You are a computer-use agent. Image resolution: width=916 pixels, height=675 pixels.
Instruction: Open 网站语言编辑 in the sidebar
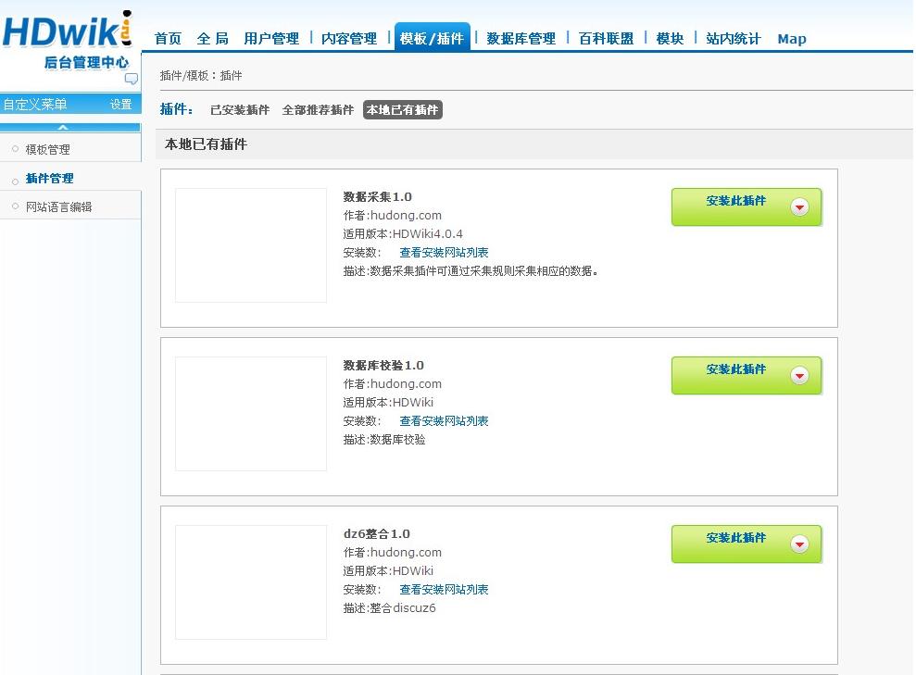[x=59, y=206]
